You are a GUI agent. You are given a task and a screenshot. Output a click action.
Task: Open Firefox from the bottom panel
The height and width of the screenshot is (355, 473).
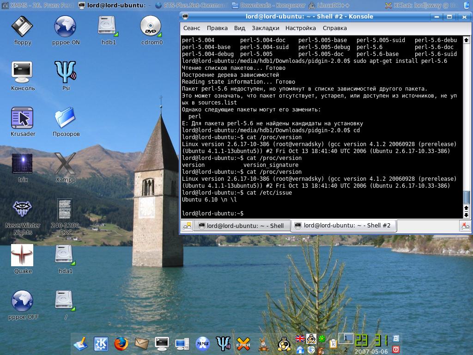(x=121, y=343)
